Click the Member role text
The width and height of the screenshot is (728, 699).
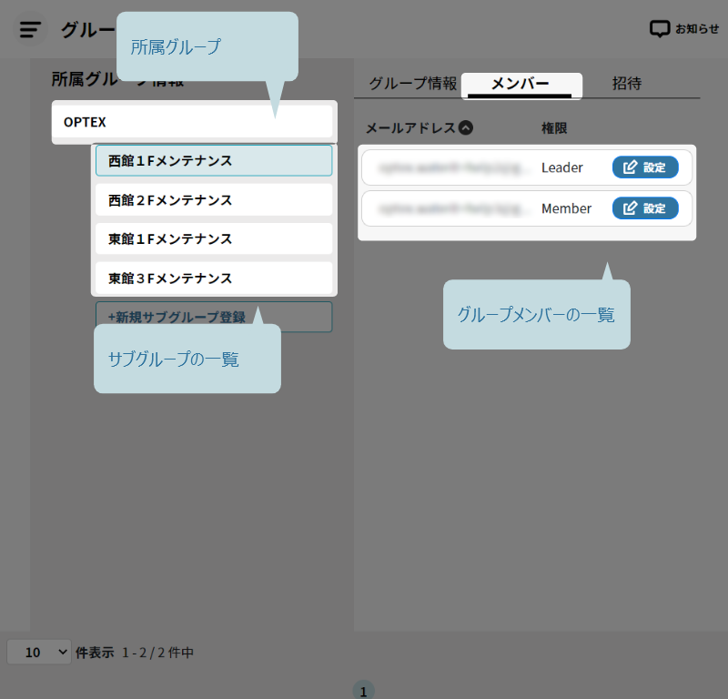pyautogui.click(x=566, y=208)
